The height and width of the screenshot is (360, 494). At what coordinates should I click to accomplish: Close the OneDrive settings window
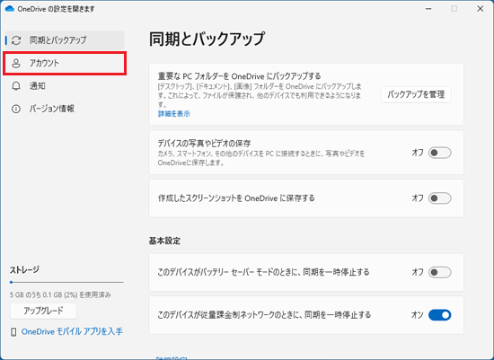click(x=481, y=9)
